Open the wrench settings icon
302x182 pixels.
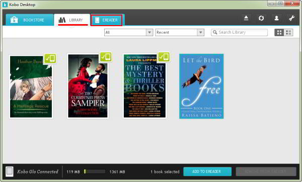291,18
